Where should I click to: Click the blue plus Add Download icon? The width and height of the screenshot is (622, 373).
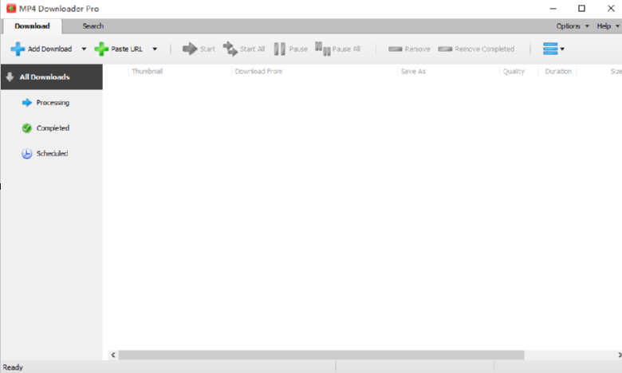[18, 49]
